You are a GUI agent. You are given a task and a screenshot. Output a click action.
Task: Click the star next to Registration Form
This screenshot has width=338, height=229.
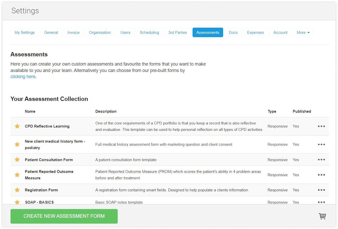coord(17,190)
